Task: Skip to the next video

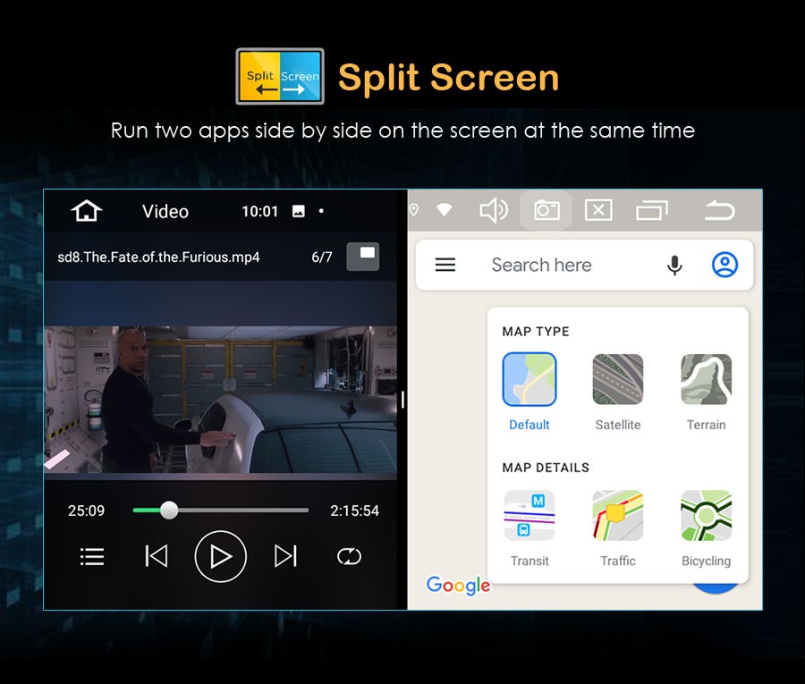Action: [x=285, y=556]
